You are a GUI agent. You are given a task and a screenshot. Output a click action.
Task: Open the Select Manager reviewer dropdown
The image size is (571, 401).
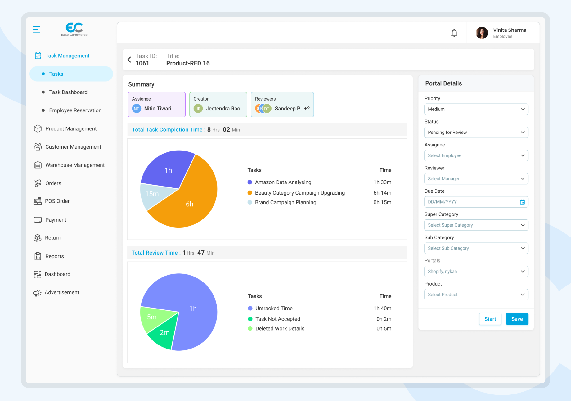click(476, 179)
